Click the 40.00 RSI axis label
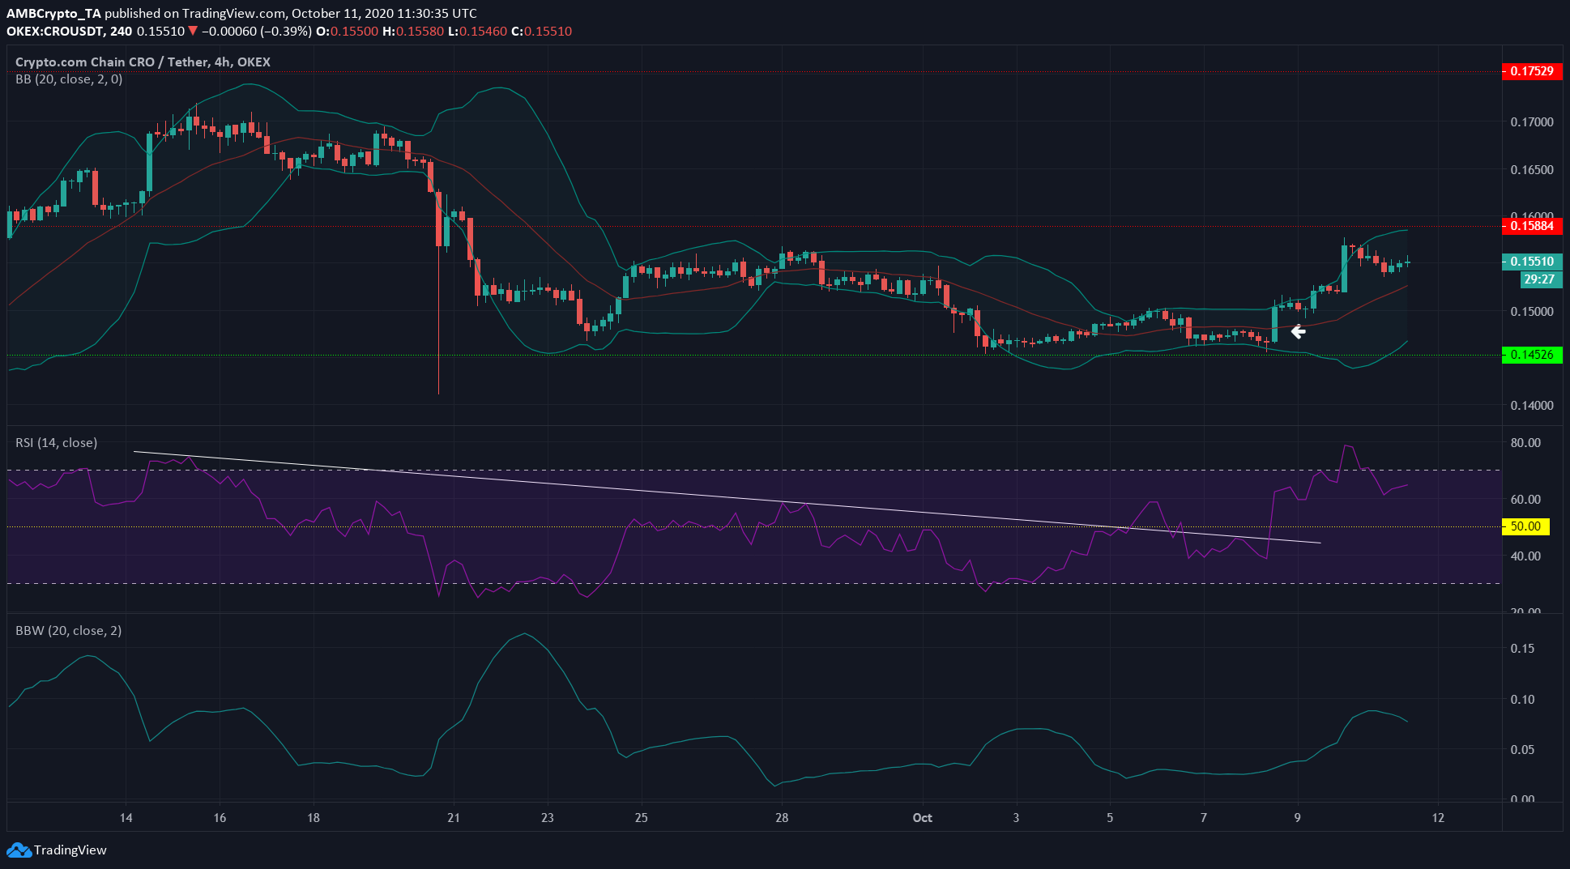1570x869 pixels. (1526, 556)
